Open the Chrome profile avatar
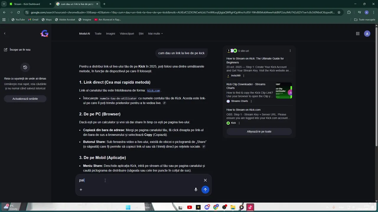The height and width of the screenshot is (212, 378). [366, 12]
